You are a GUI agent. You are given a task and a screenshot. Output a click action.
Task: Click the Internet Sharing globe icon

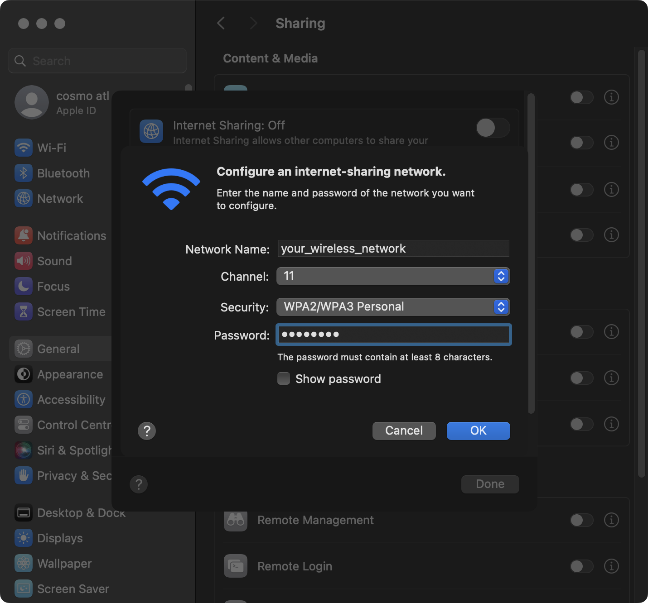[x=151, y=131]
